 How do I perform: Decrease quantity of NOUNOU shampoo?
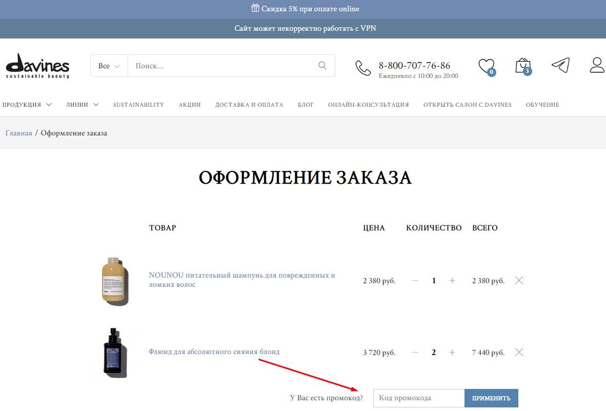(x=415, y=281)
